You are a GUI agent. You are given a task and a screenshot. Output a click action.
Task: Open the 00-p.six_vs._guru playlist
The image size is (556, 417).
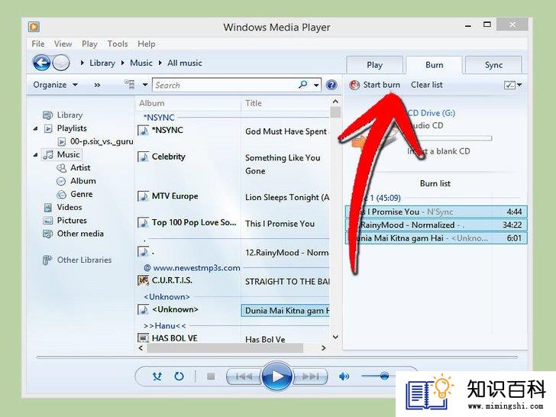click(x=102, y=141)
